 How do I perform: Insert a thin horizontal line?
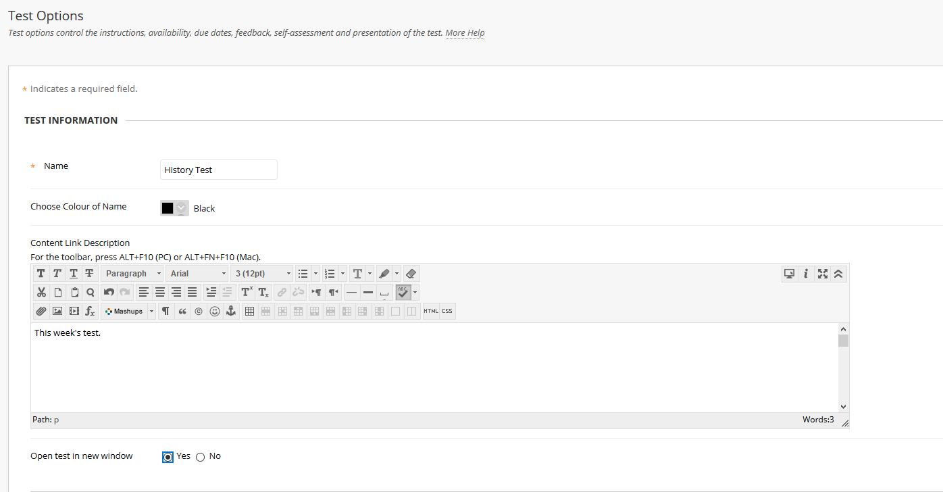pos(351,293)
